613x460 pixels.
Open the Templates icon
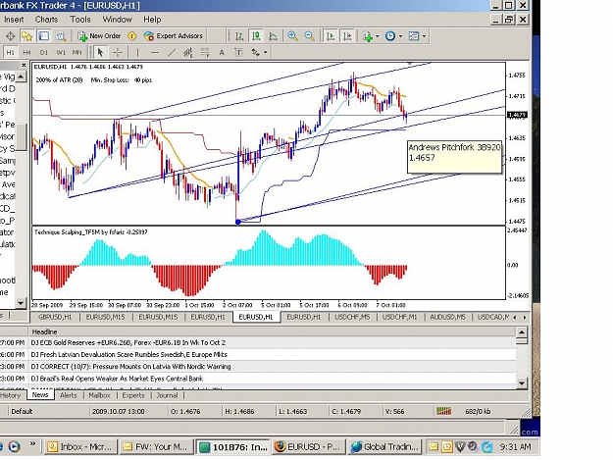413,36
